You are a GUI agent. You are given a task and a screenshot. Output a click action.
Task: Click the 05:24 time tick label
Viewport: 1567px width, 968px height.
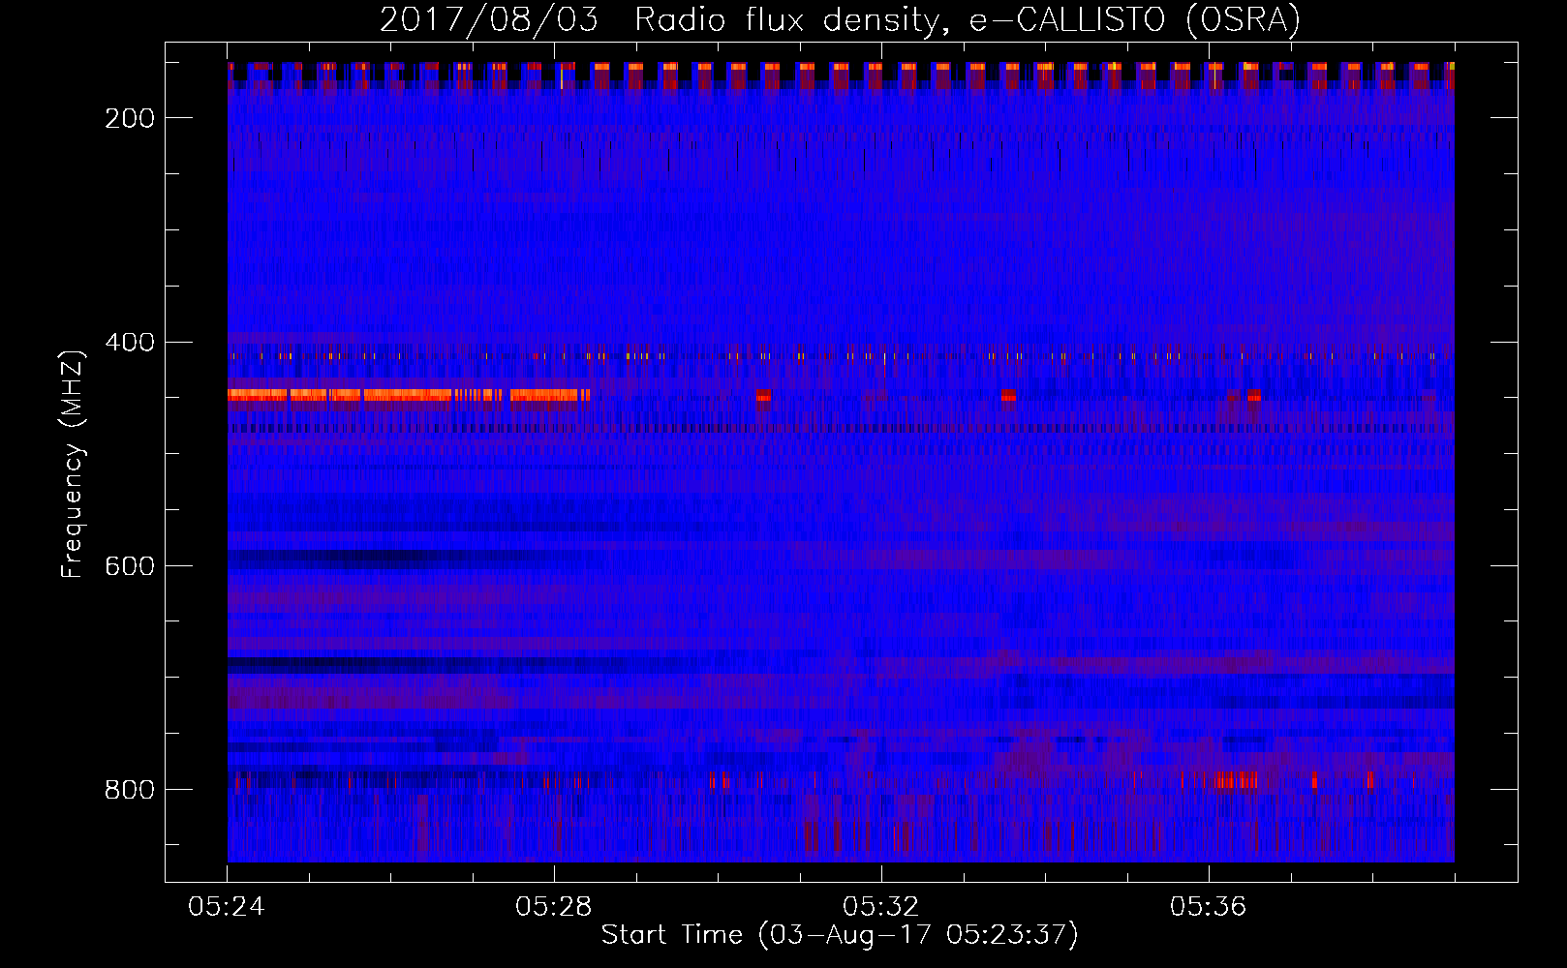227,907
